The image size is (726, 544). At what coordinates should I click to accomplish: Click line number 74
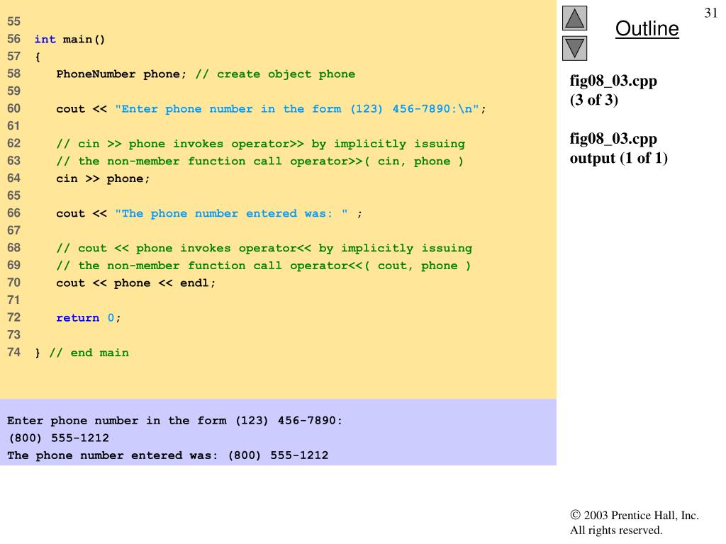click(x=14, y=353)
